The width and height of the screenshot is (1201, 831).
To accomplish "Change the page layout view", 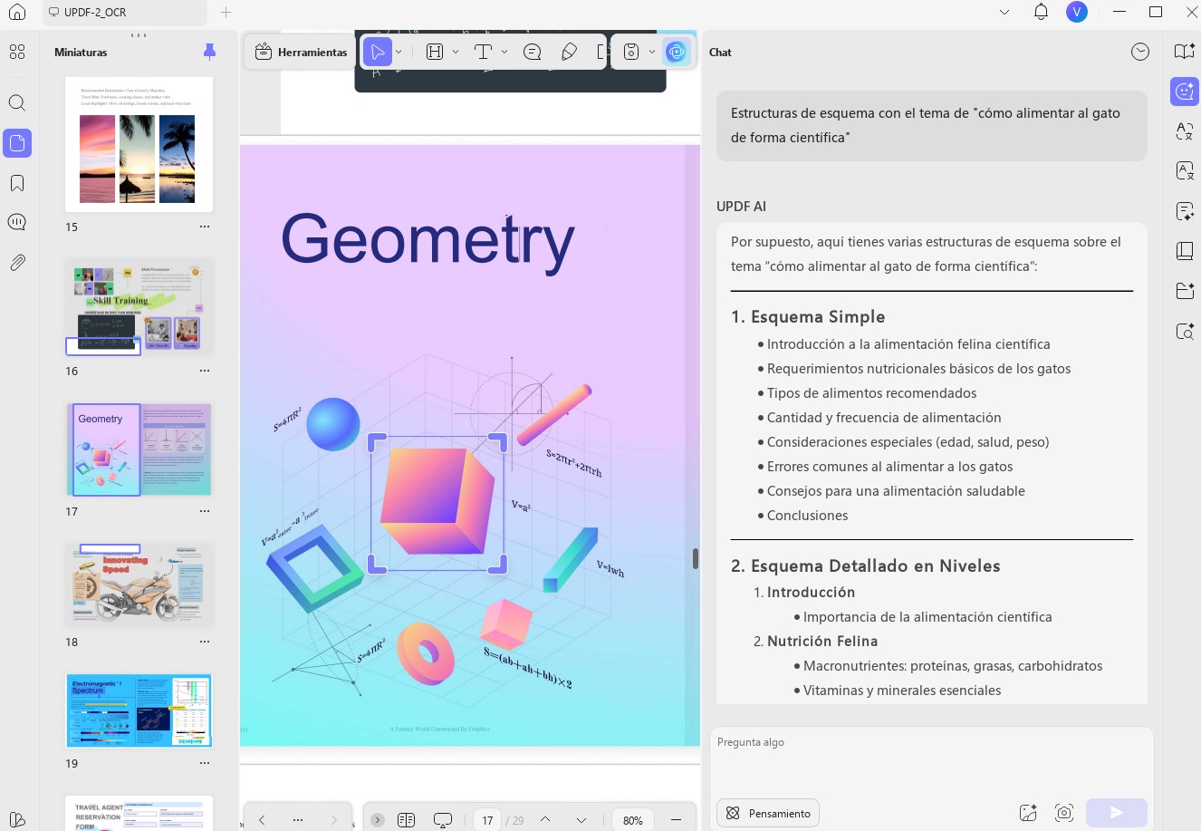I will click(x=406, y=820).
